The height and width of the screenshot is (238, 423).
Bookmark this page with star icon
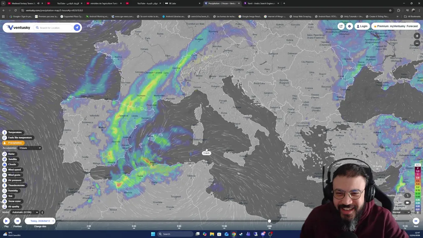390,10
